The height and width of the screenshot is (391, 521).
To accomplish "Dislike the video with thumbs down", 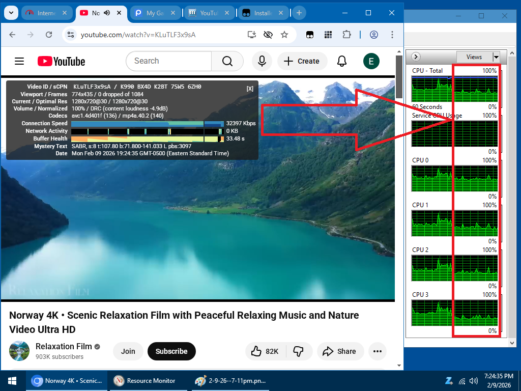I will pyautogui.click(x=299, y=351).
